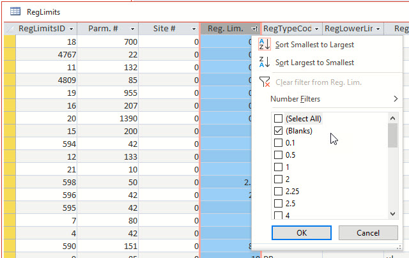Screen dimensions: 409x258
Task: Check the 0.1 filter value
Action: pos(279,143)
